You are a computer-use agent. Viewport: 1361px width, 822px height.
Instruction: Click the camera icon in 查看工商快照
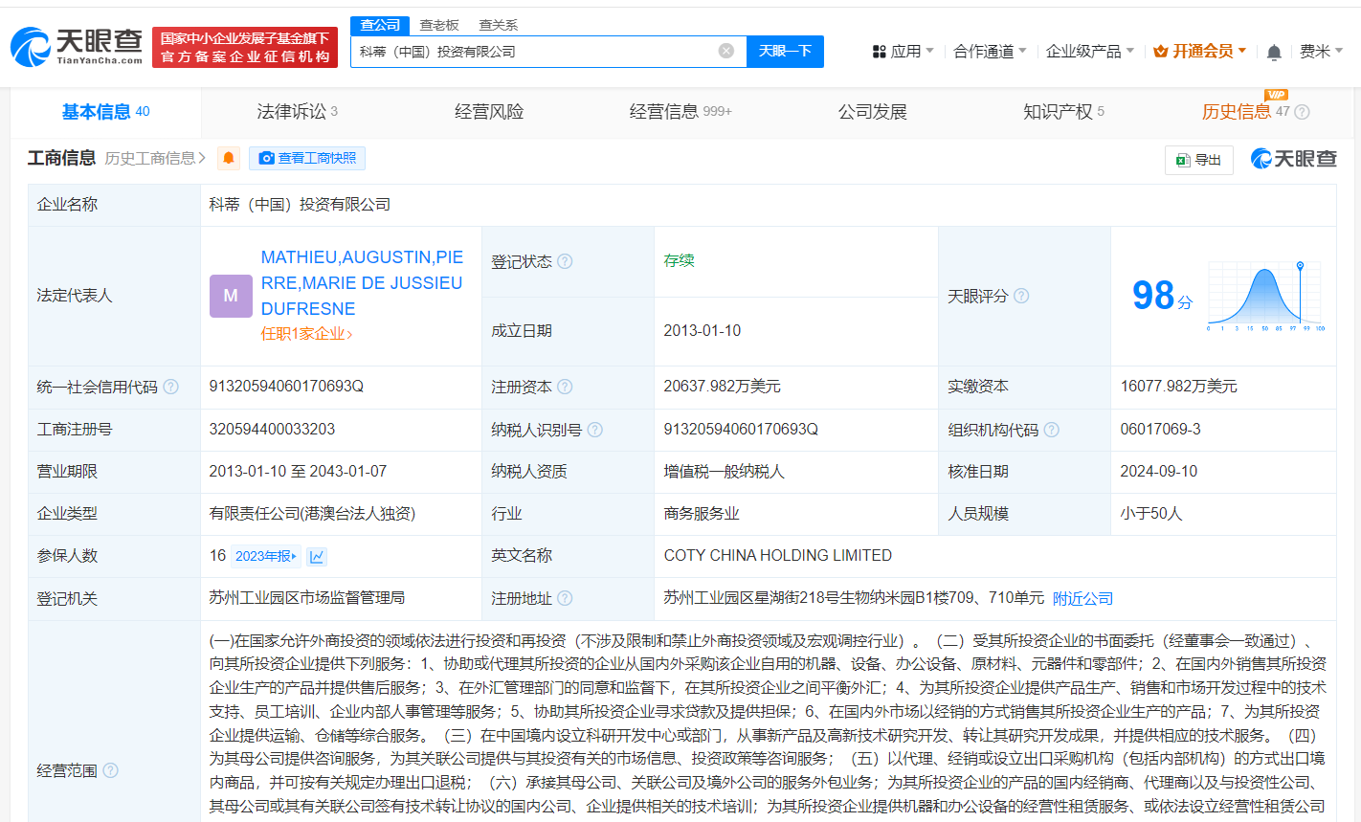click(x=267, y=159)
